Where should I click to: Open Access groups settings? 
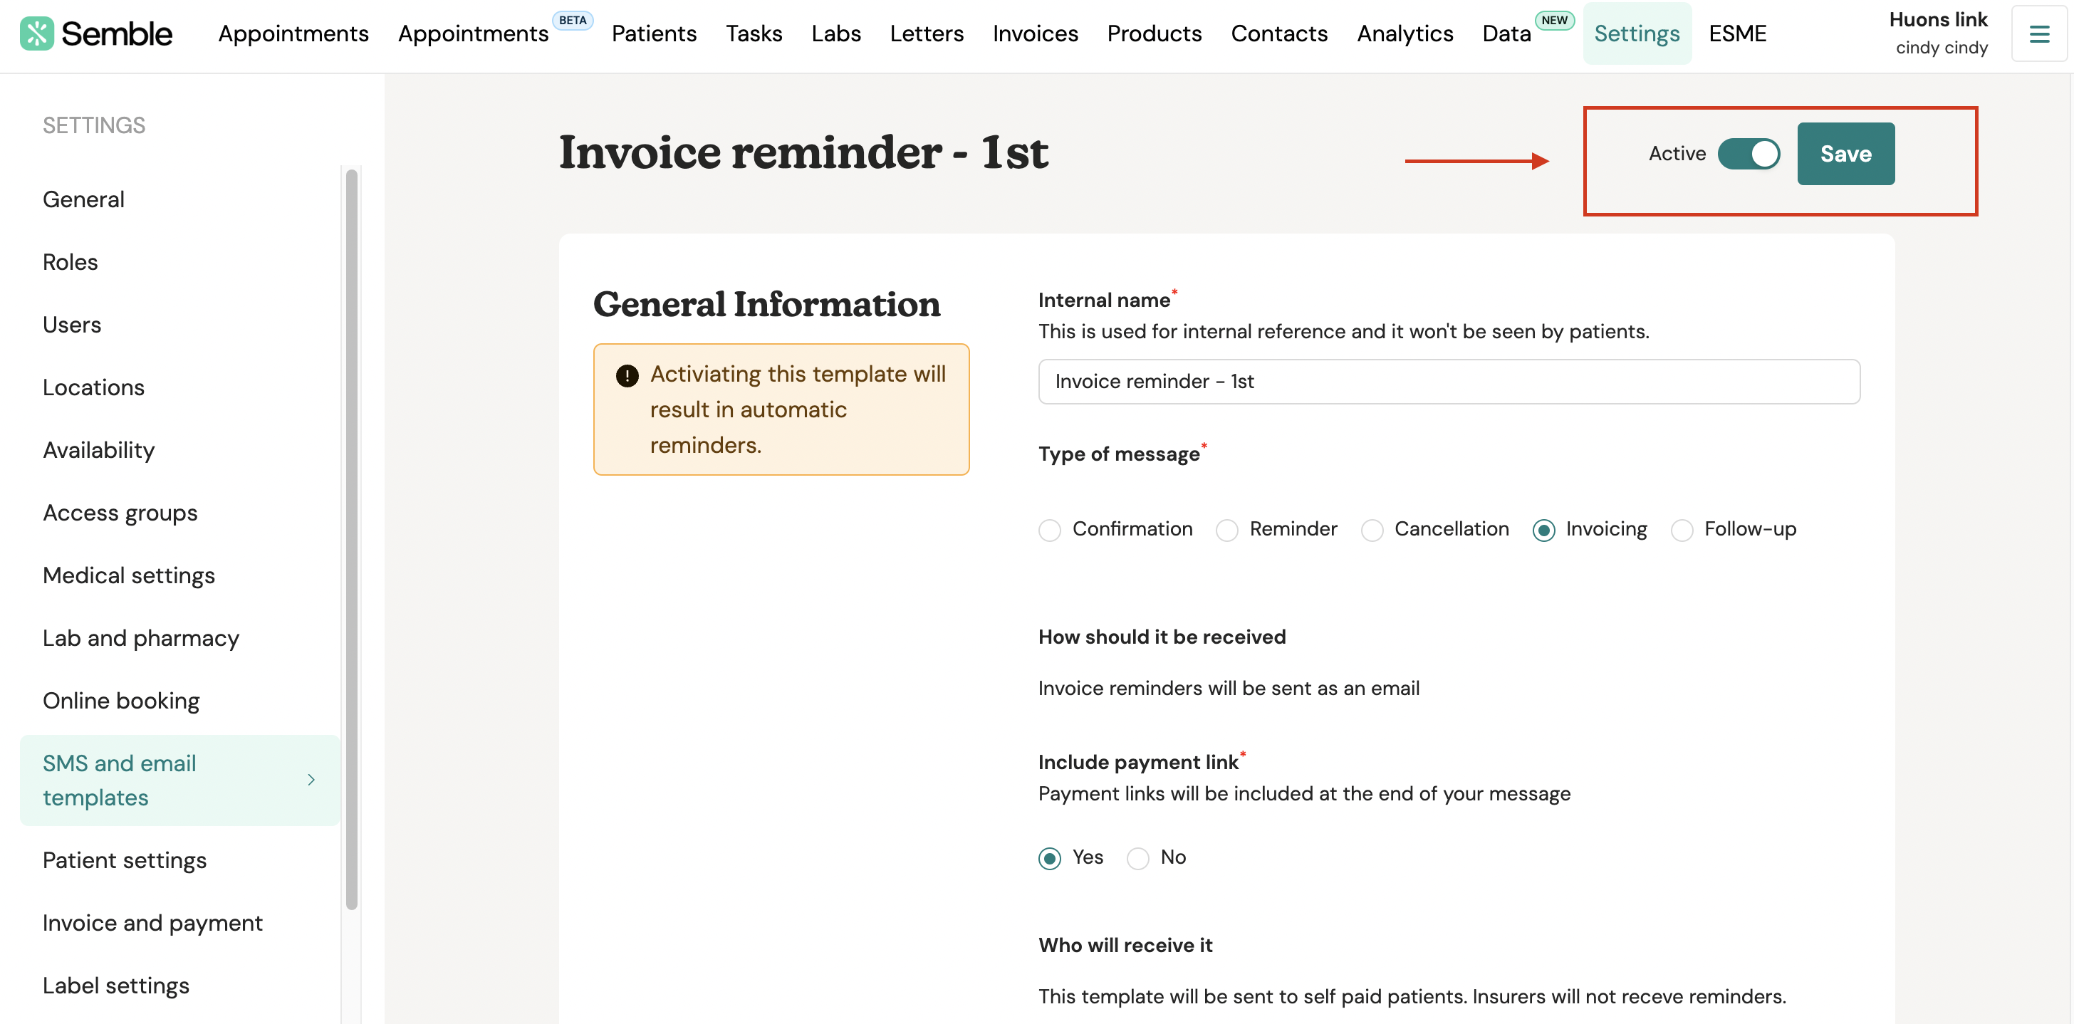click(x=120, y=513)
